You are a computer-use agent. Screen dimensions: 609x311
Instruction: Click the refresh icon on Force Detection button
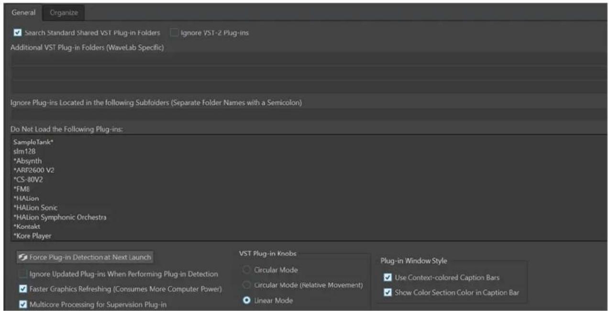click(x=22, y=257)
